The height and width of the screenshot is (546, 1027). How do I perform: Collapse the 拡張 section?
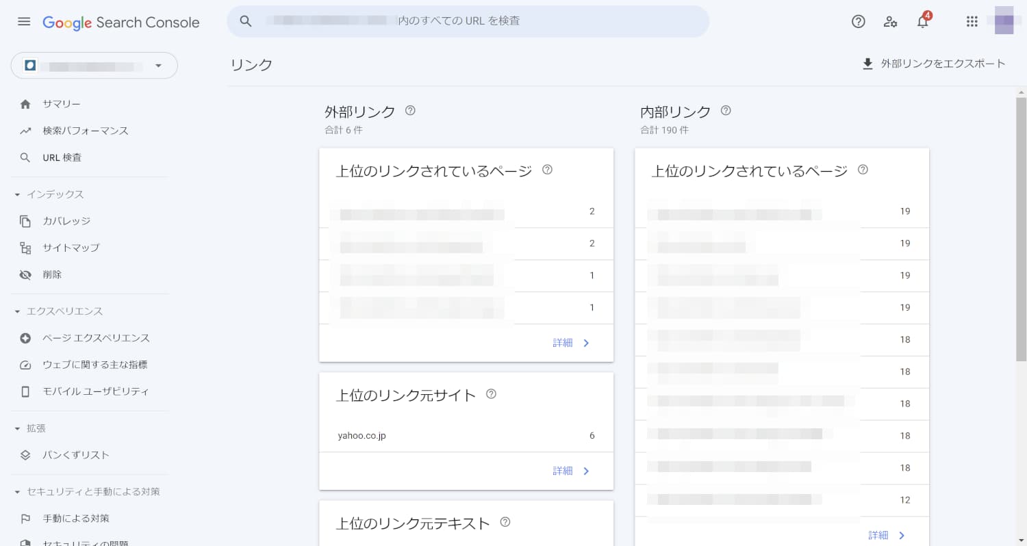pyautogui.click(x=18, y=428)
